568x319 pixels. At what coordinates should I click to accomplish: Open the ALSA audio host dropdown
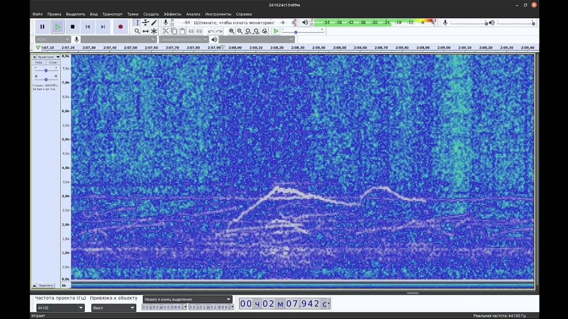click(x=53, y=39)
